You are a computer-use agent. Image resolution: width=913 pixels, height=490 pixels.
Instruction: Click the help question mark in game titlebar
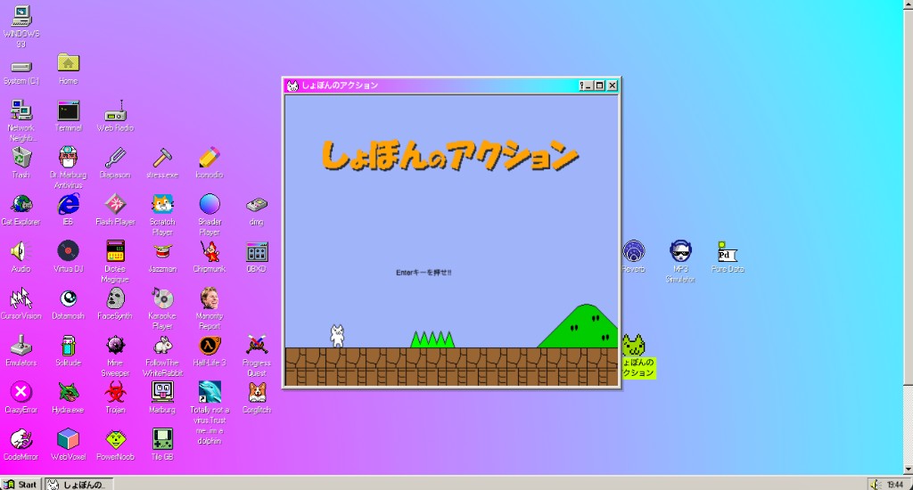[580, 86]
